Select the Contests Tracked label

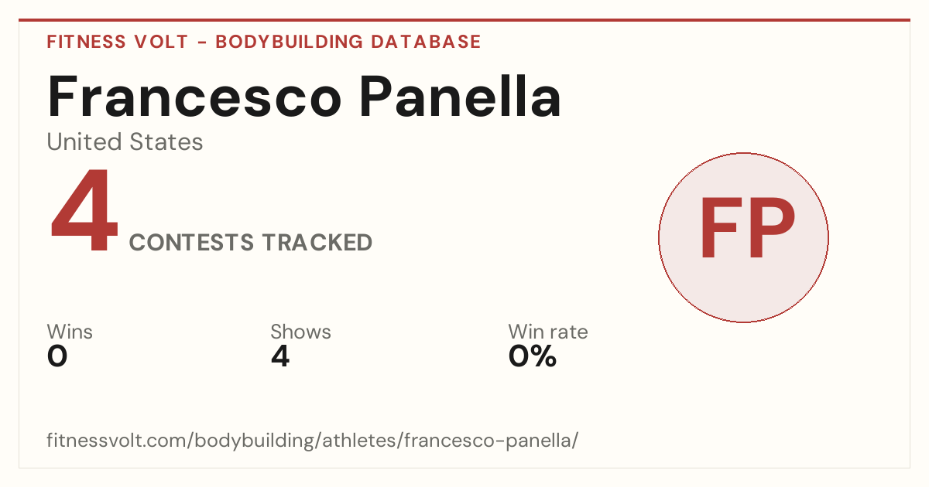tap(251, 243)
